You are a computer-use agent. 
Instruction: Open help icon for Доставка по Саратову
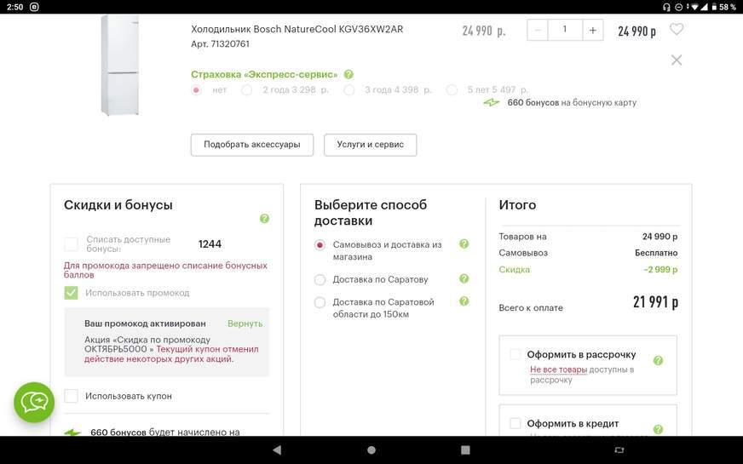[x=464, y=279]
